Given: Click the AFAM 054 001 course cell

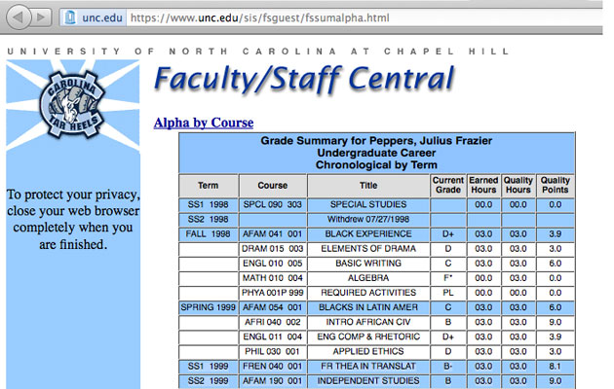Looking at the screenshot, I should (x=273, y=307).
